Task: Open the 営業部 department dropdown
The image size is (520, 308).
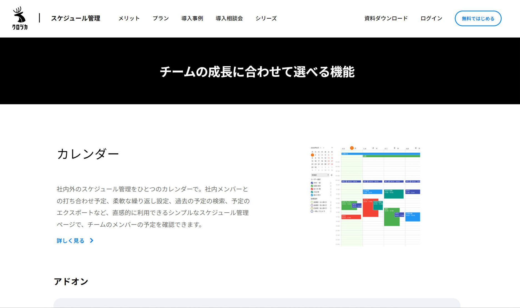Action: [320, 175]
